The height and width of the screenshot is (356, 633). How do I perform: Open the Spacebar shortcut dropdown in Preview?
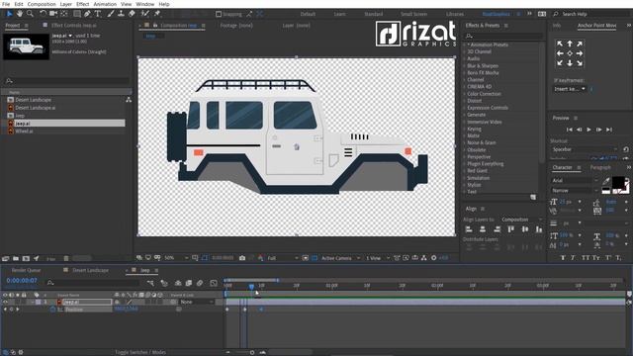tap(584, 149)
